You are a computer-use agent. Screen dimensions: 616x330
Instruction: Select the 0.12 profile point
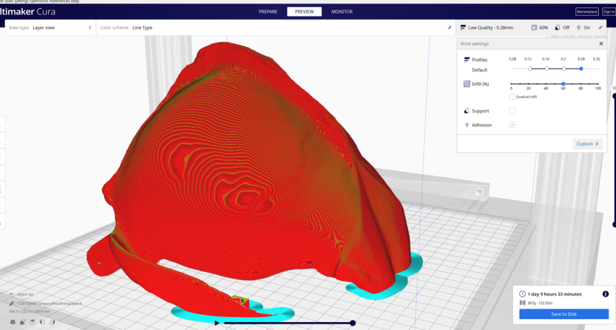(x=530, y=69)
